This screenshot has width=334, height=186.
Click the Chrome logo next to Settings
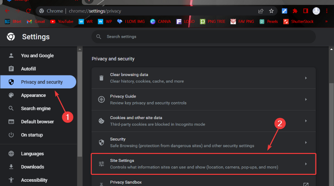click(11, 37)
